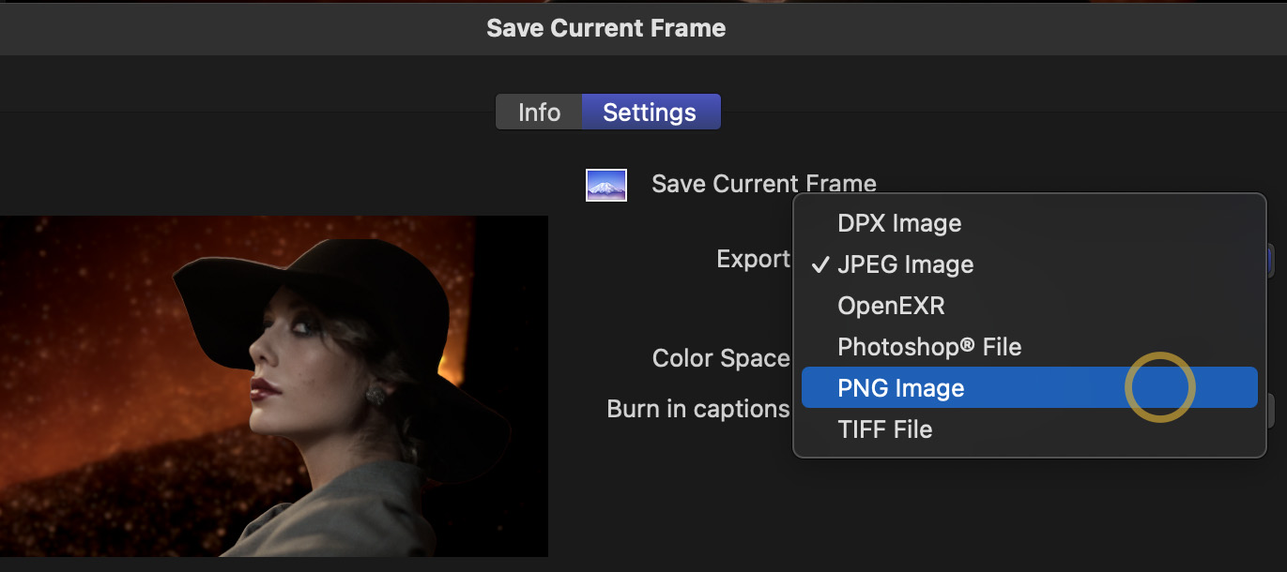
Task: Select the Settings tab
Action: [650, 113]
